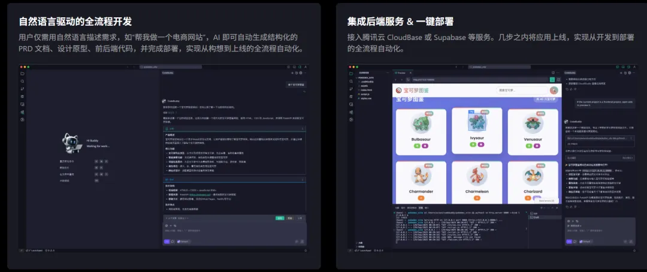The height and width of the screenshot is (272, 647).
Task: Click preview browser forward arrow
Action: tap(402, 80)
